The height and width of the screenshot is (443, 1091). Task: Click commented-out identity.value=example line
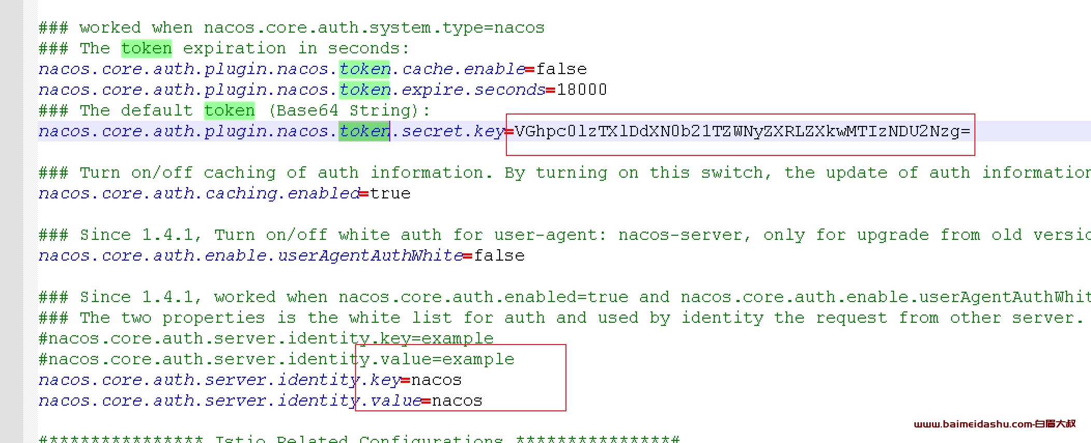[x=276, y=360]
